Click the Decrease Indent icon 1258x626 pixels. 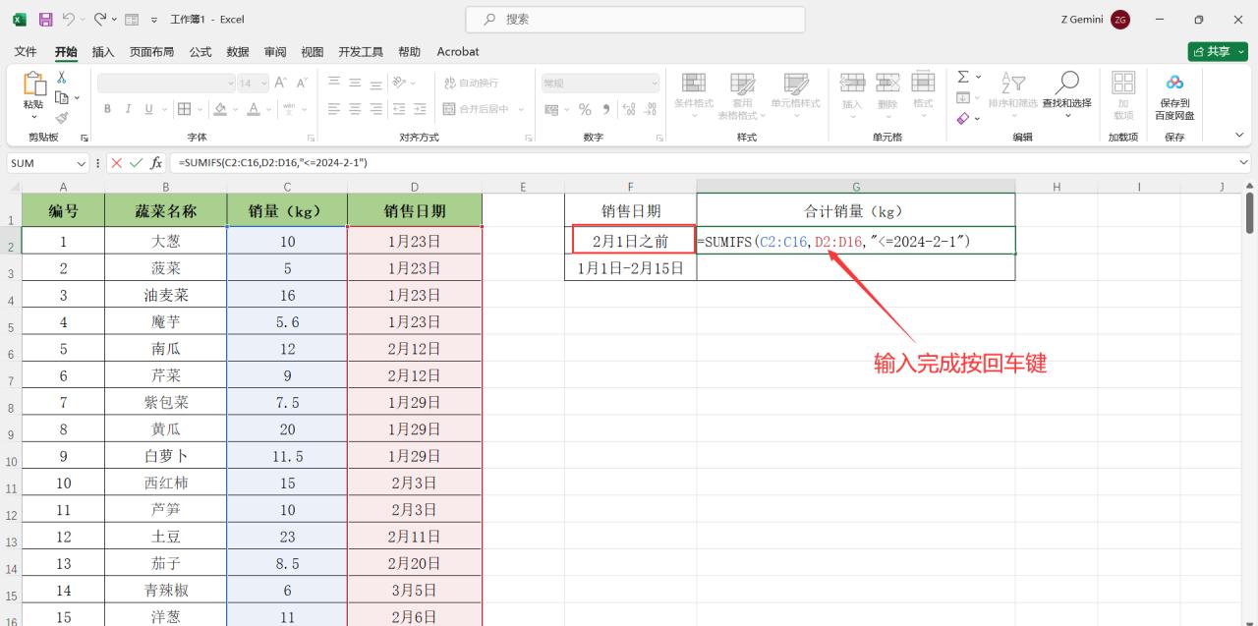coord(400,109)
